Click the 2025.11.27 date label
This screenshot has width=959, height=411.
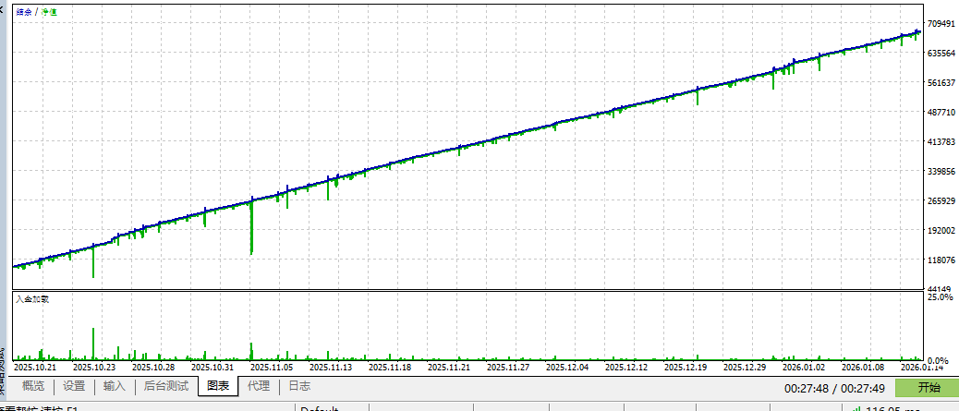[x=507, y=368]
